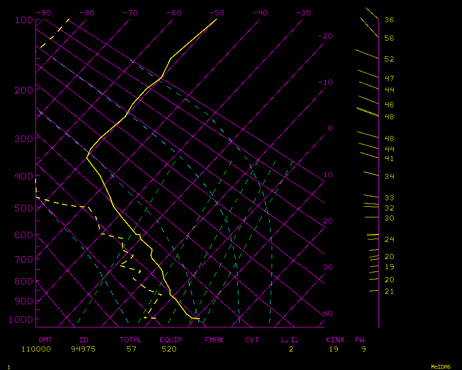This screenshot has height=370, width=462.
Task: Click the 0 degree isotherm label
Action: [x=330, y=129]
